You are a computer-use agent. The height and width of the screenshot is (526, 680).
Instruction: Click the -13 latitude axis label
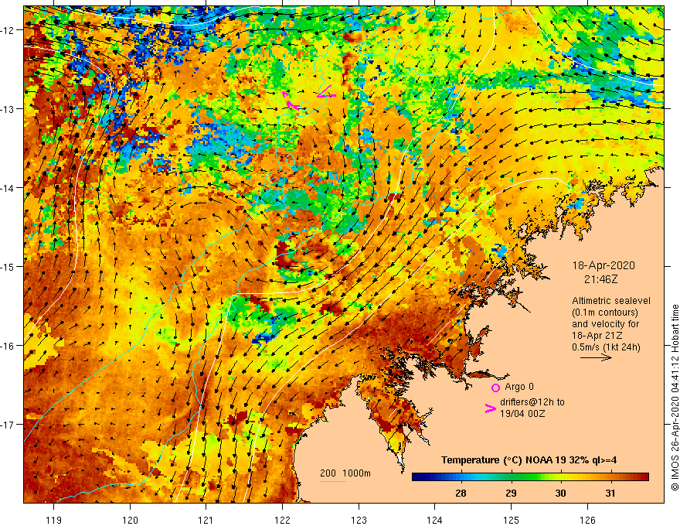[8, 109]
